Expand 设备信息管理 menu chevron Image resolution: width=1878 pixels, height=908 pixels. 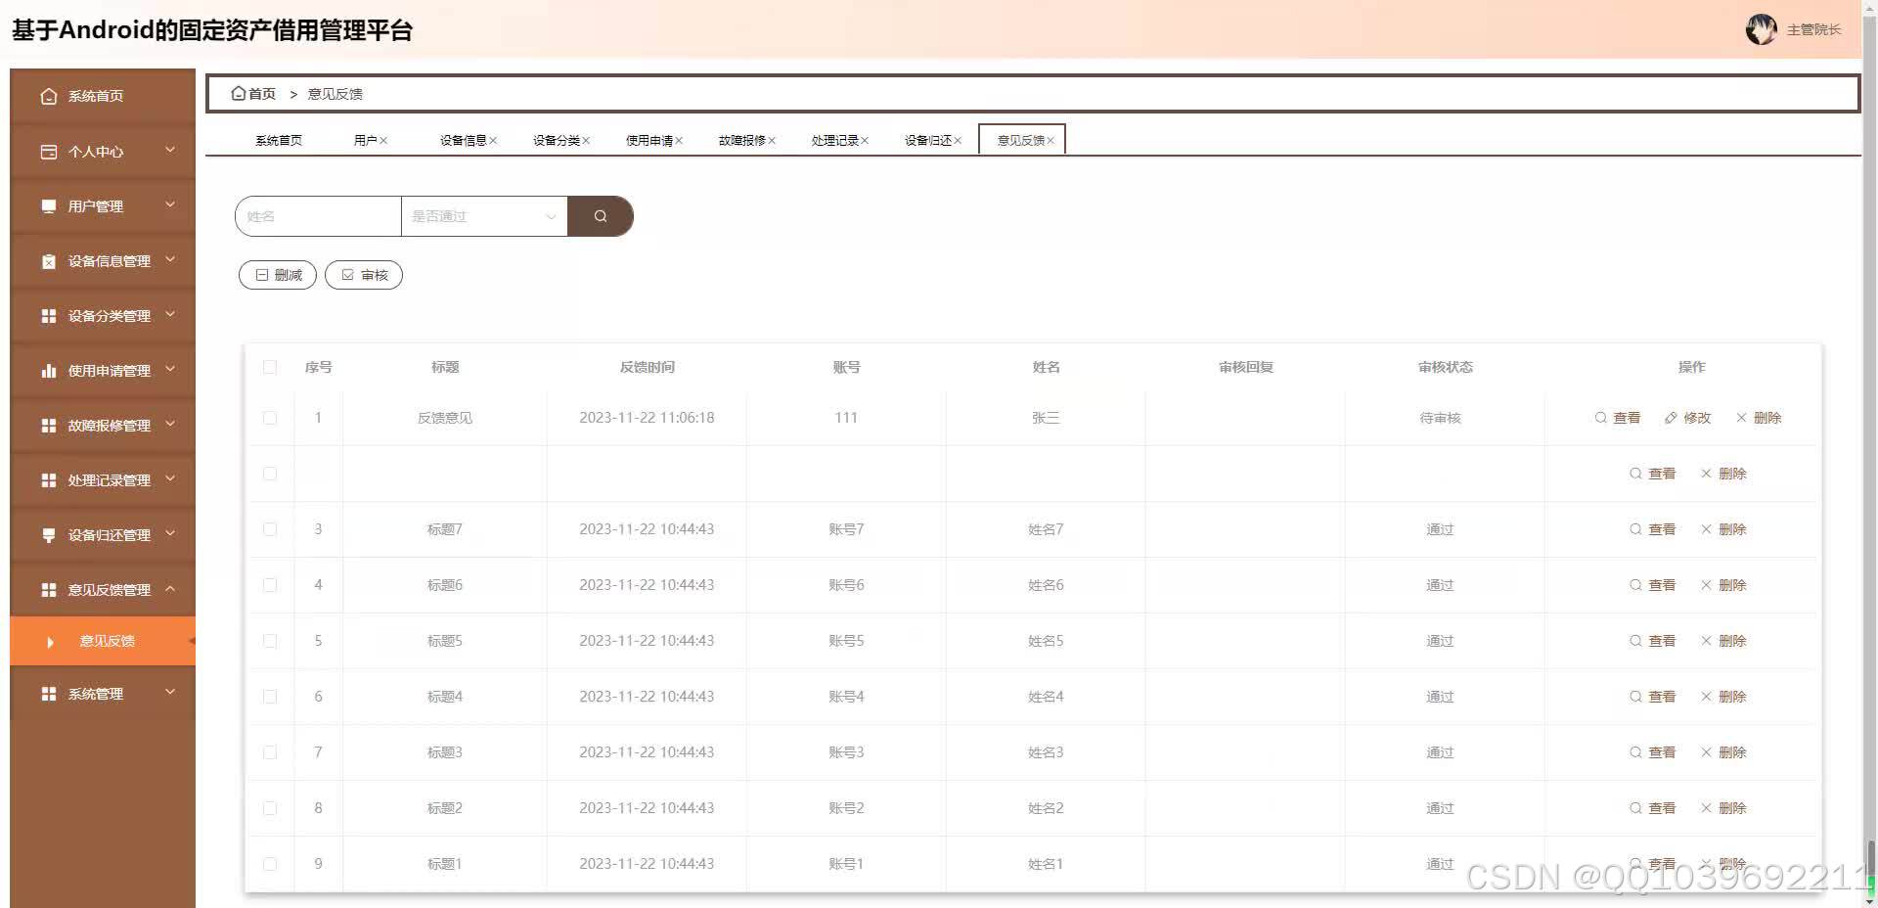[170, 259]
